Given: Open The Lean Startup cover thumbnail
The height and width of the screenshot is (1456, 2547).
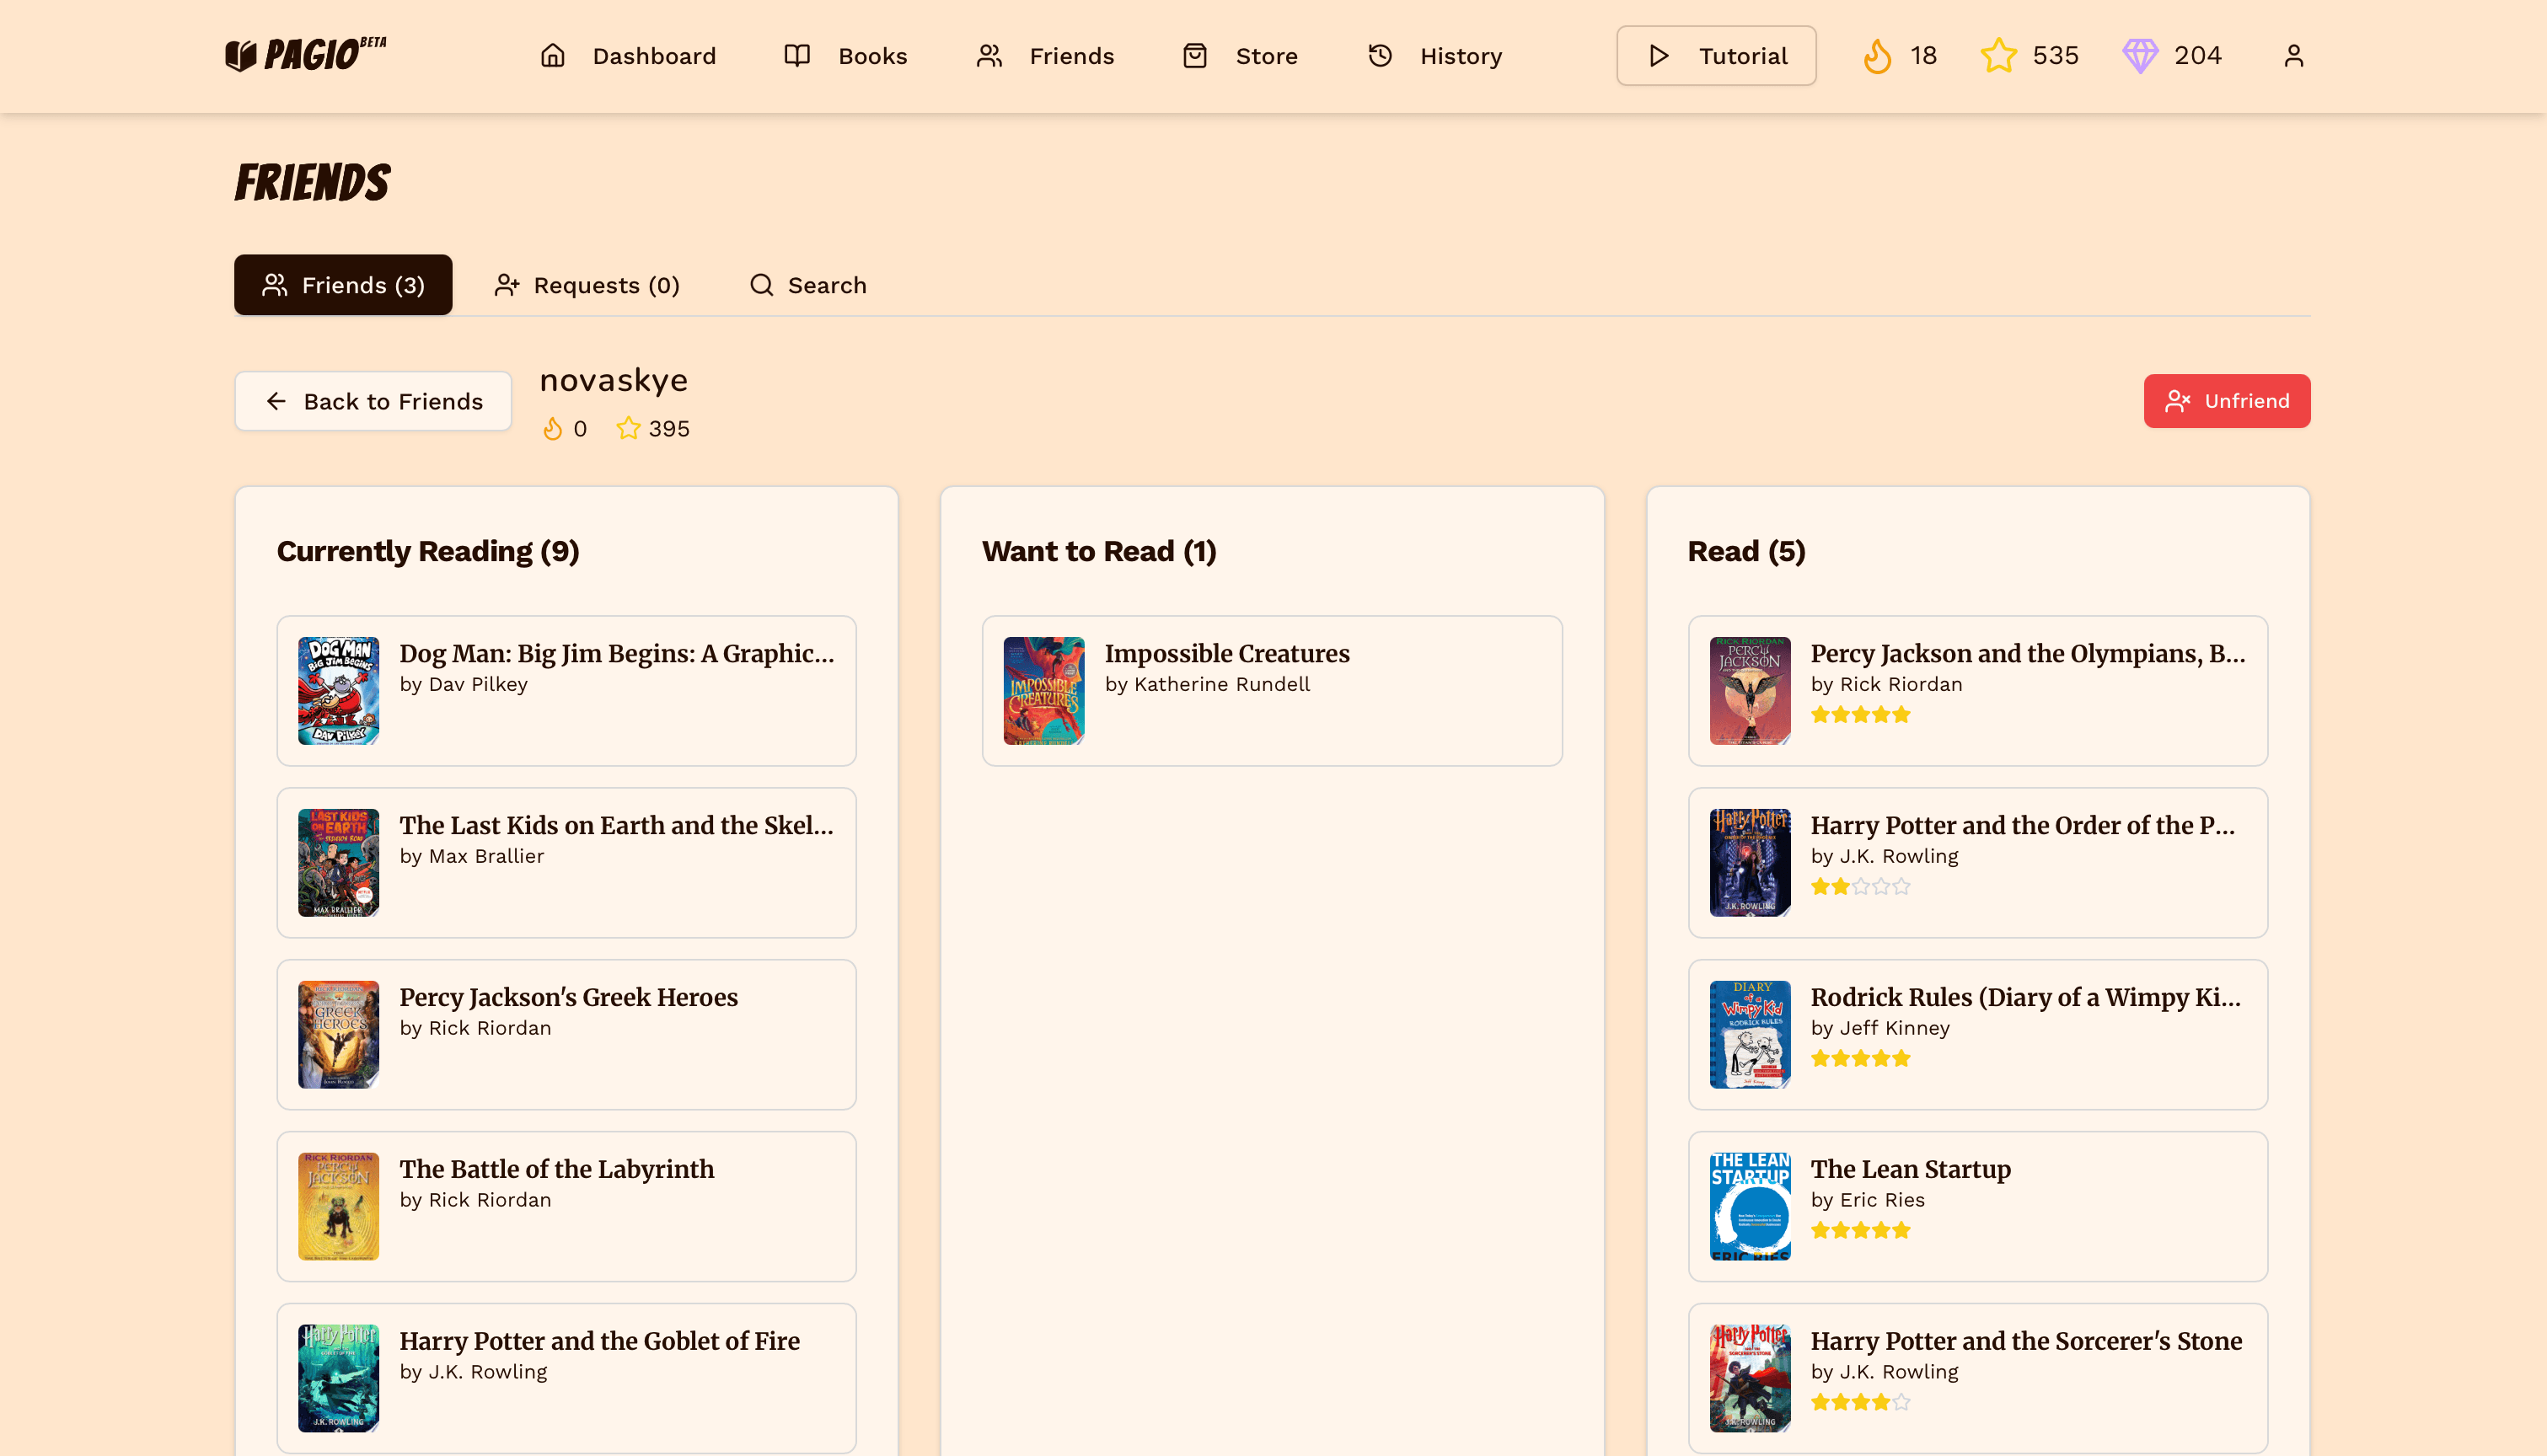Looking at the screenshot, I should pyautogui.click(x=1750, y=1207).
